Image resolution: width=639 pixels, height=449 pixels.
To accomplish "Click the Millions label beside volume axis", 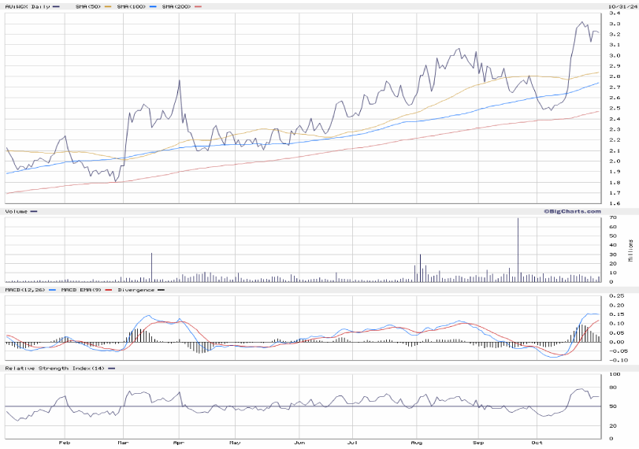I will [x=630, y=250].
